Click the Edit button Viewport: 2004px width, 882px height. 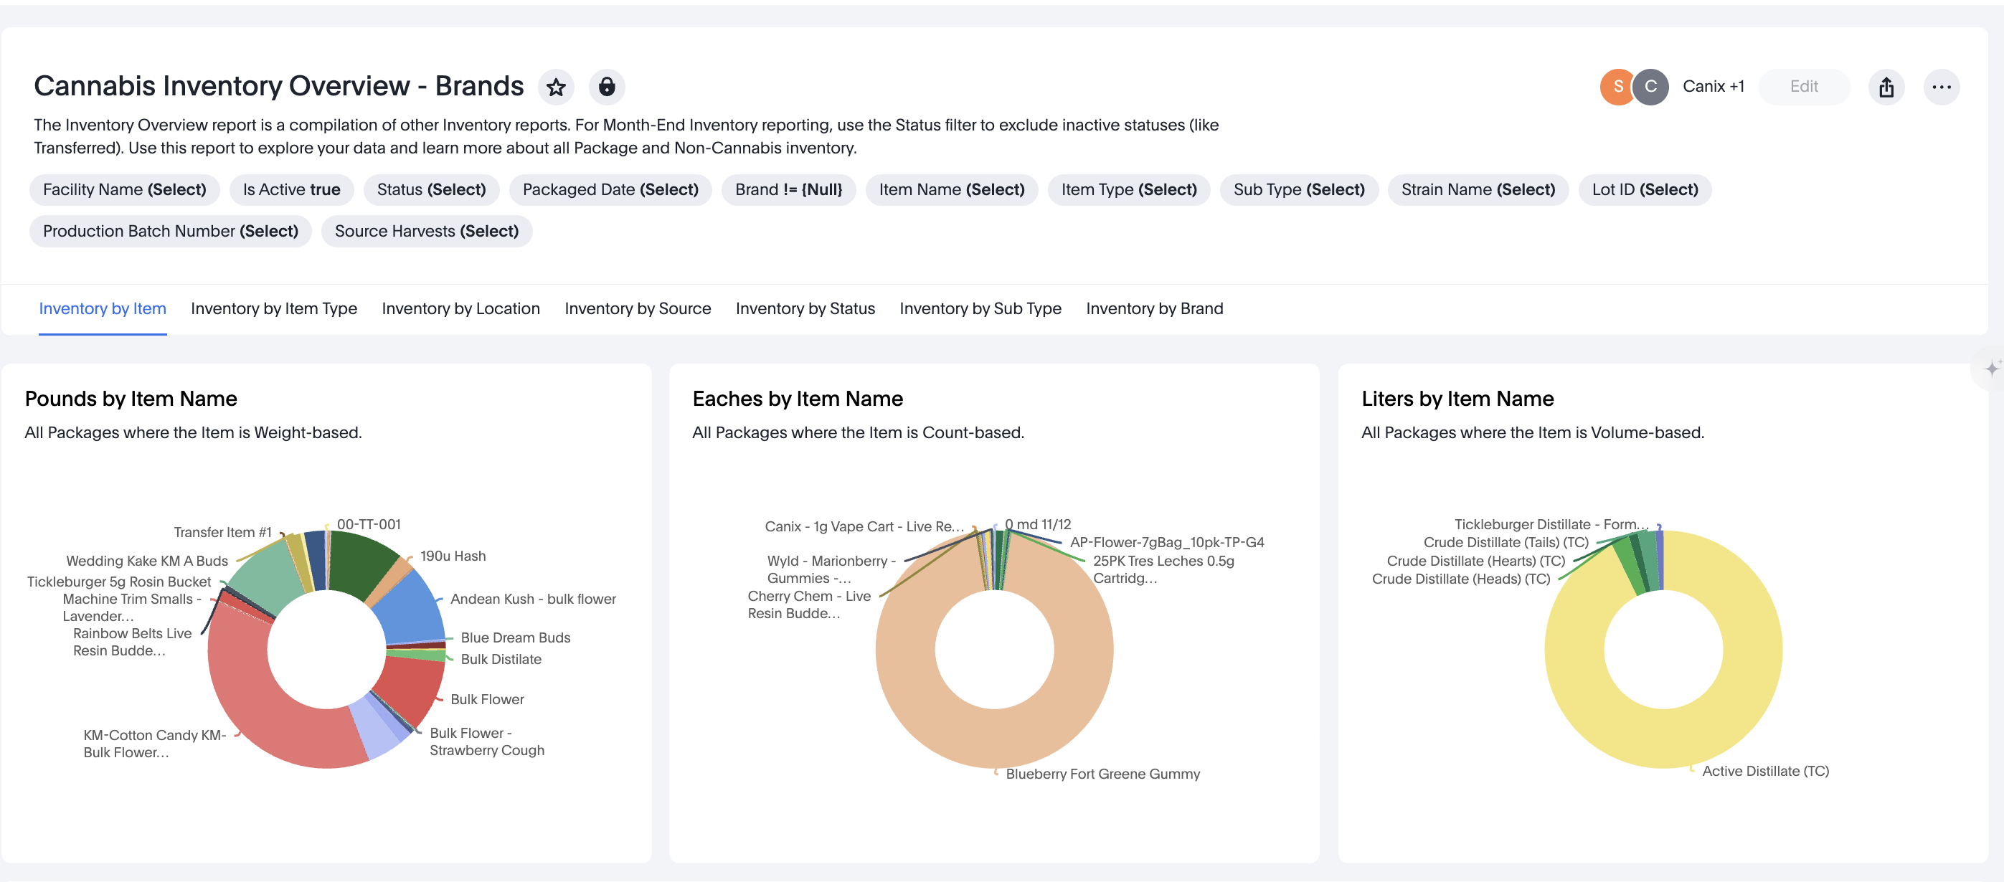point(1803,86)
